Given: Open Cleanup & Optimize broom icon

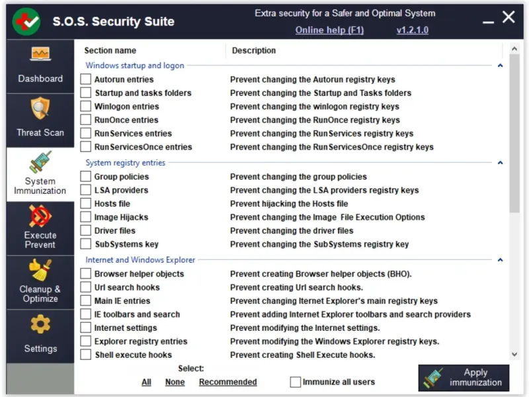Looking at the screenshot, I should coord(40,269).
